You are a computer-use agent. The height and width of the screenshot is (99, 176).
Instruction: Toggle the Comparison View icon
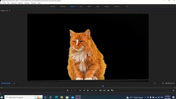click(112, 90)
